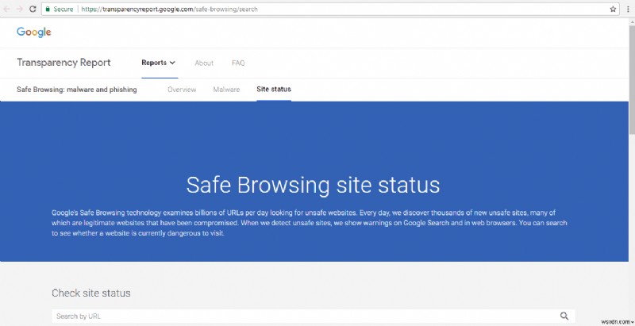Click the Safe Browsing site status headline
Viewport: 635px width, 326px height.
click(x=313, y=186)
